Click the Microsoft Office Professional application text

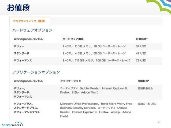(x=79, y=104)
